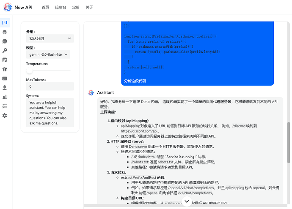Click the https://discord.com/api text
This screenshot has height=209, width=292.
click(x=139, y=131)
